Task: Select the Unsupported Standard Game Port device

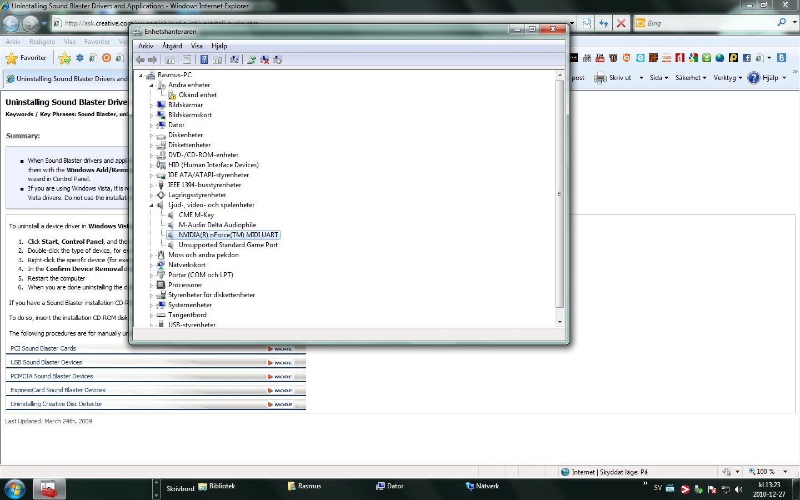Action: [x=228, y=245]
